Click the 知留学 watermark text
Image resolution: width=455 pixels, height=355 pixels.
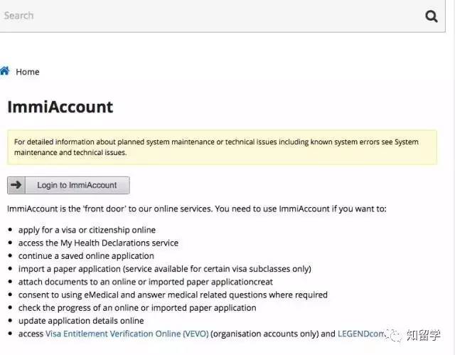[424, 334]
